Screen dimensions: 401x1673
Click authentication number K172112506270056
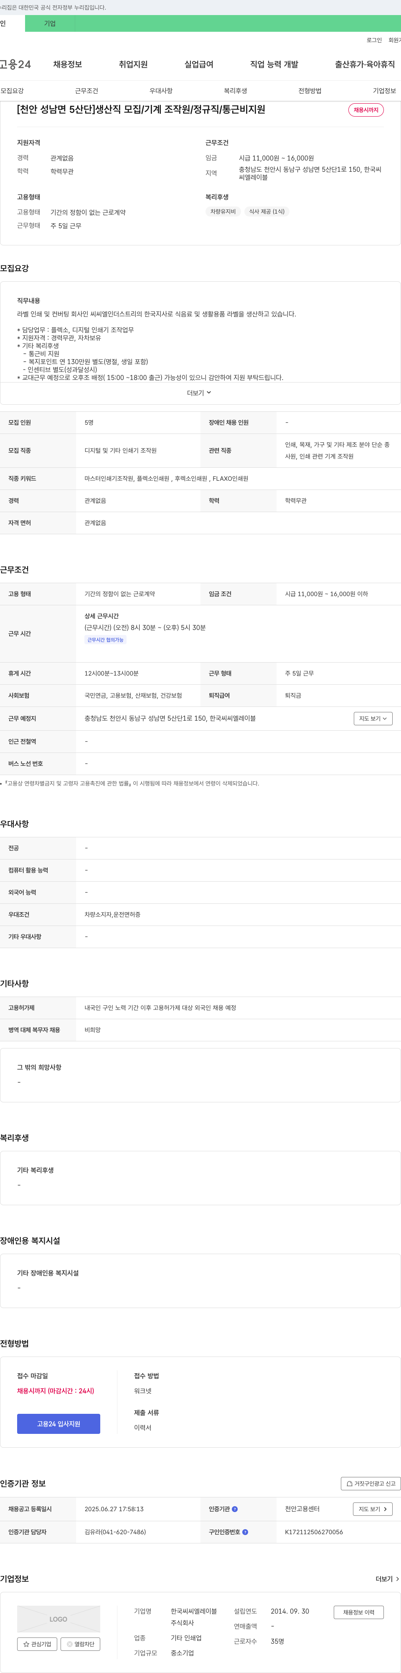[x=314, y=1531]
